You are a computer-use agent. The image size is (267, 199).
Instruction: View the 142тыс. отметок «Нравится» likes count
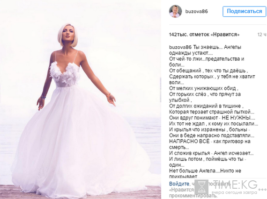point(204,35)
